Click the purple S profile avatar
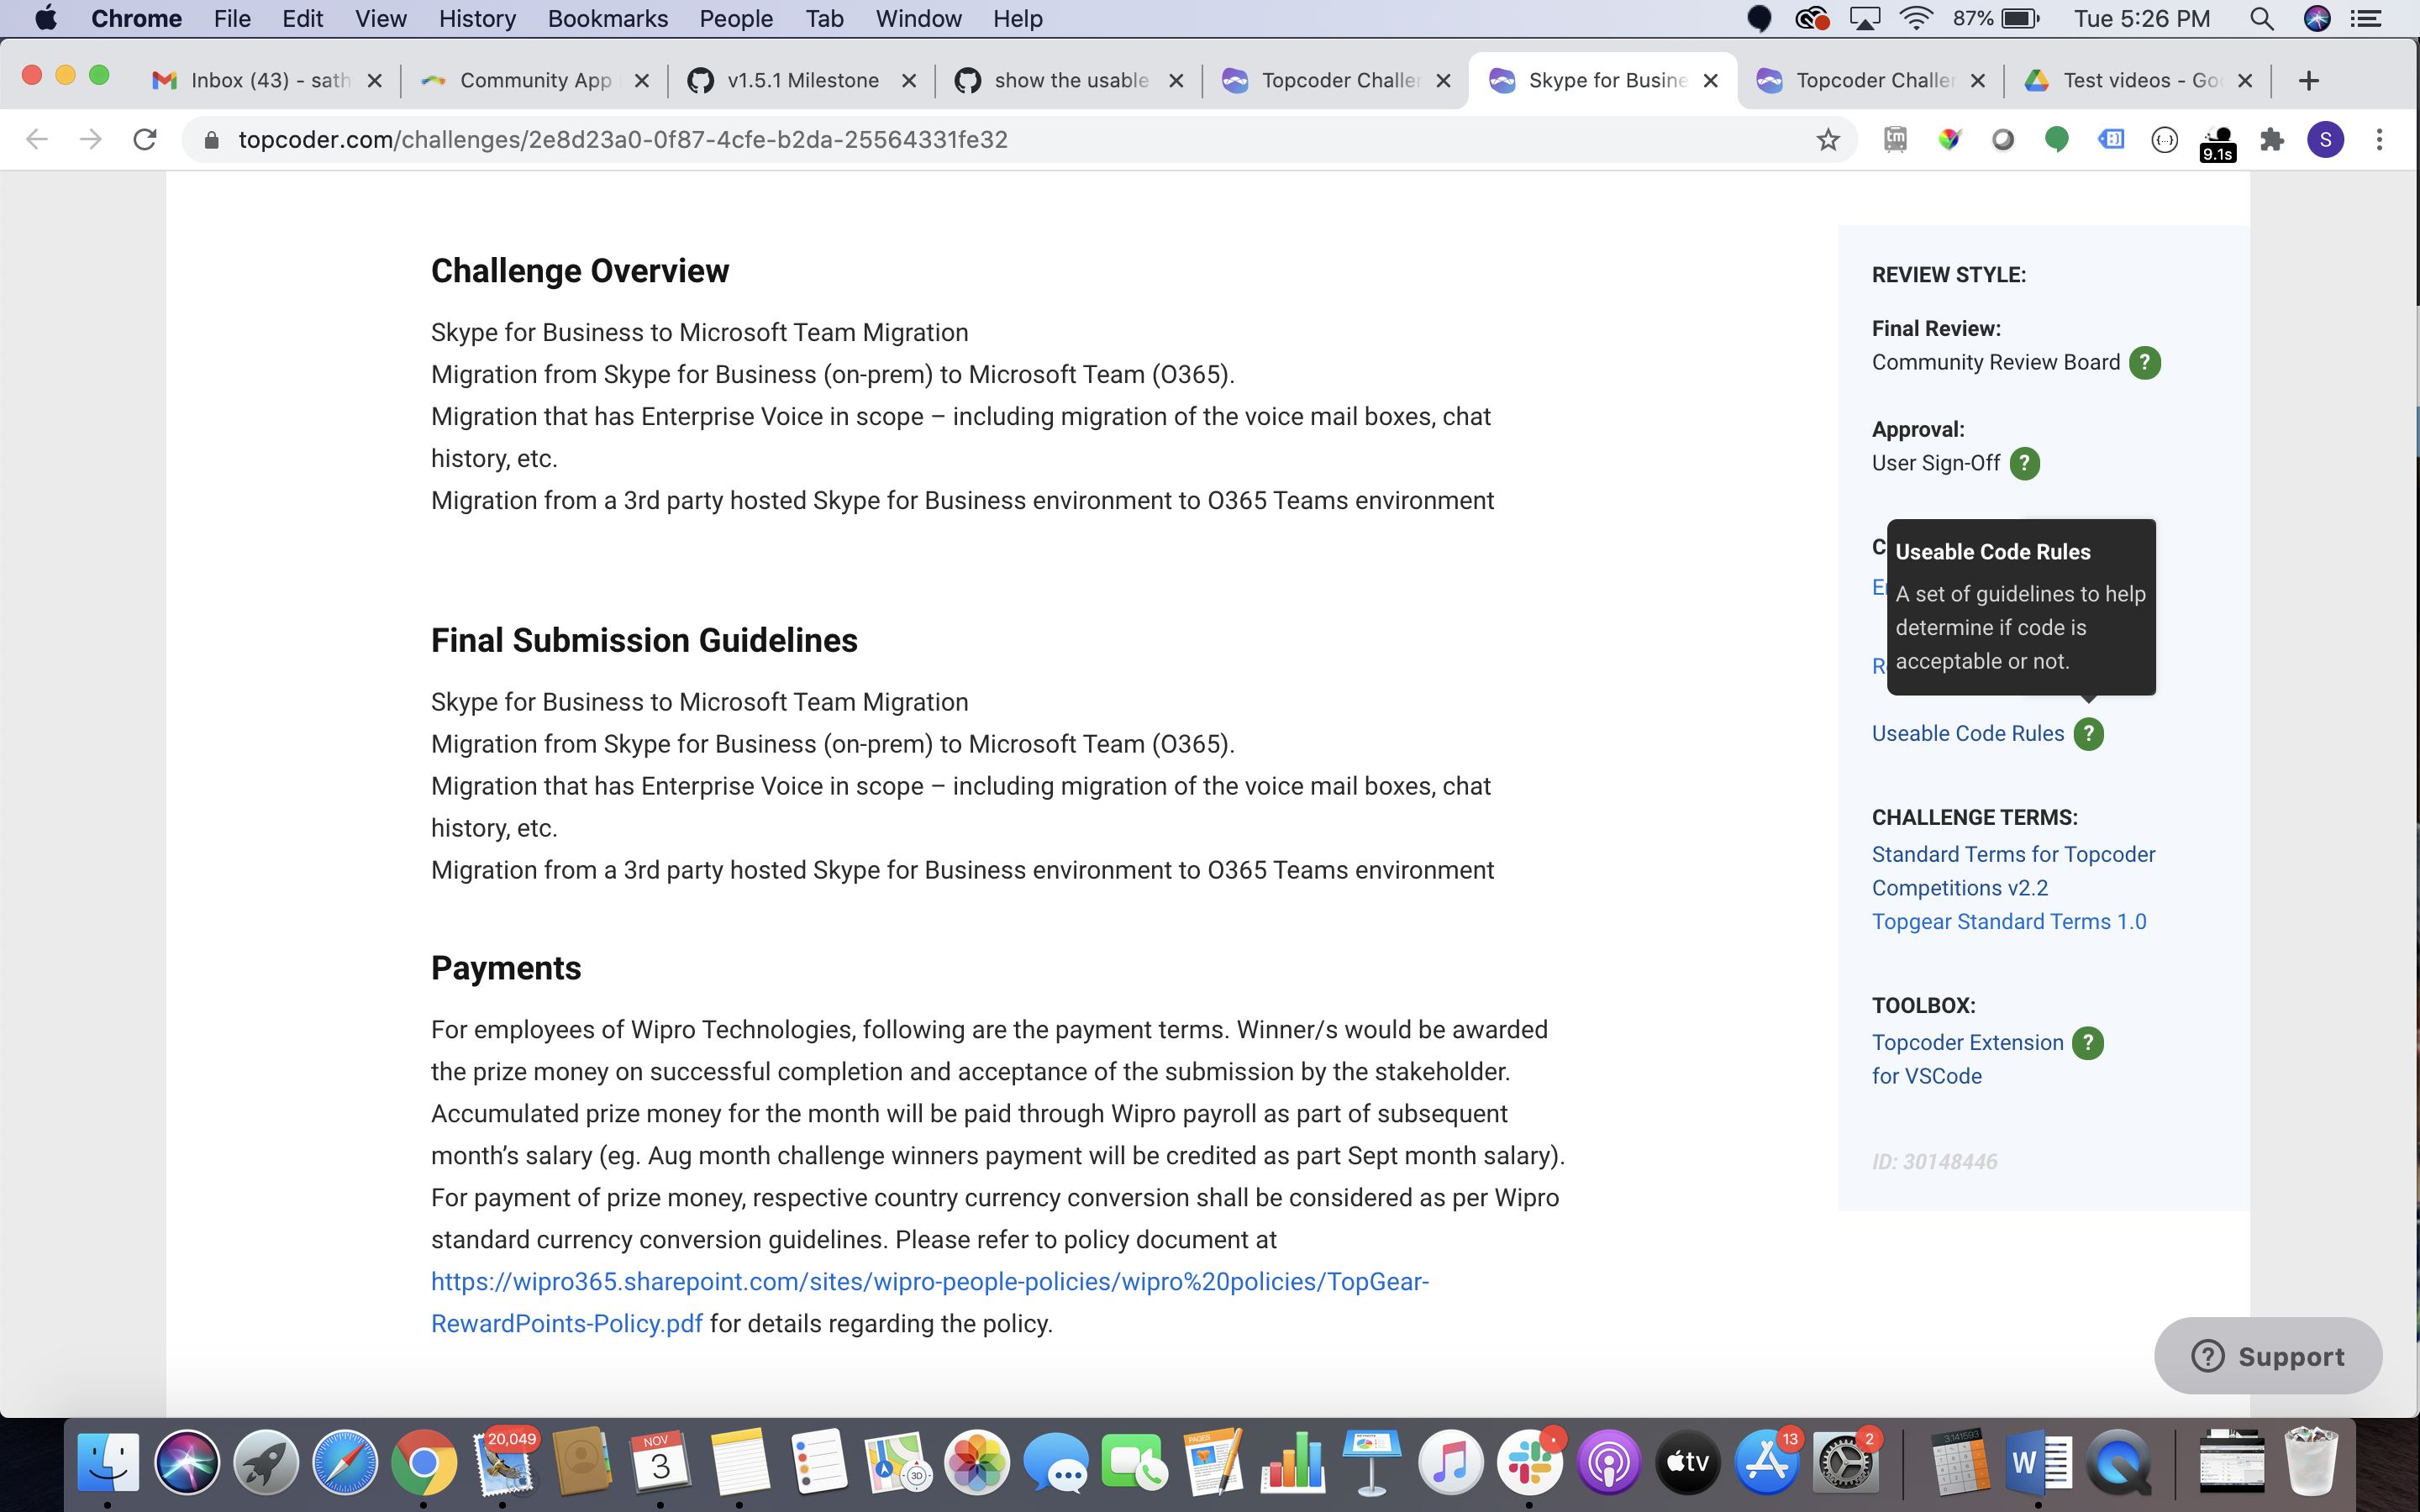This screenshot has height=1512, width=2420. [2326, 139]
